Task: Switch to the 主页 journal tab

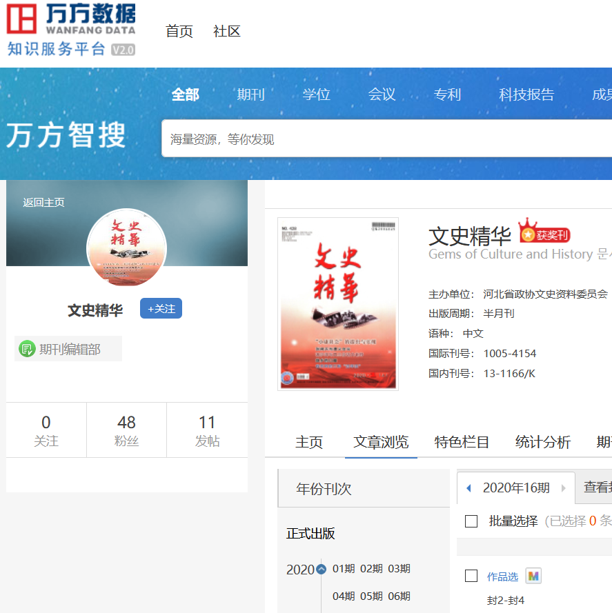Action: pyautogui.click(x=308, y=442)
